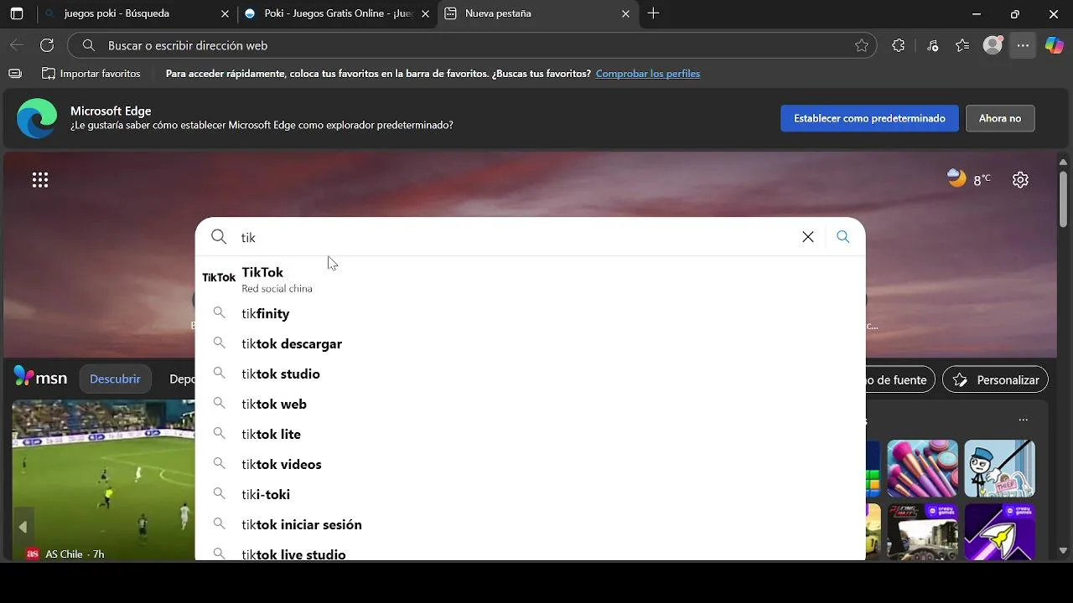Choose the 'tikfinity' suggestion
The width and height of the screenshot is (1073, 603).
[531, 313]
